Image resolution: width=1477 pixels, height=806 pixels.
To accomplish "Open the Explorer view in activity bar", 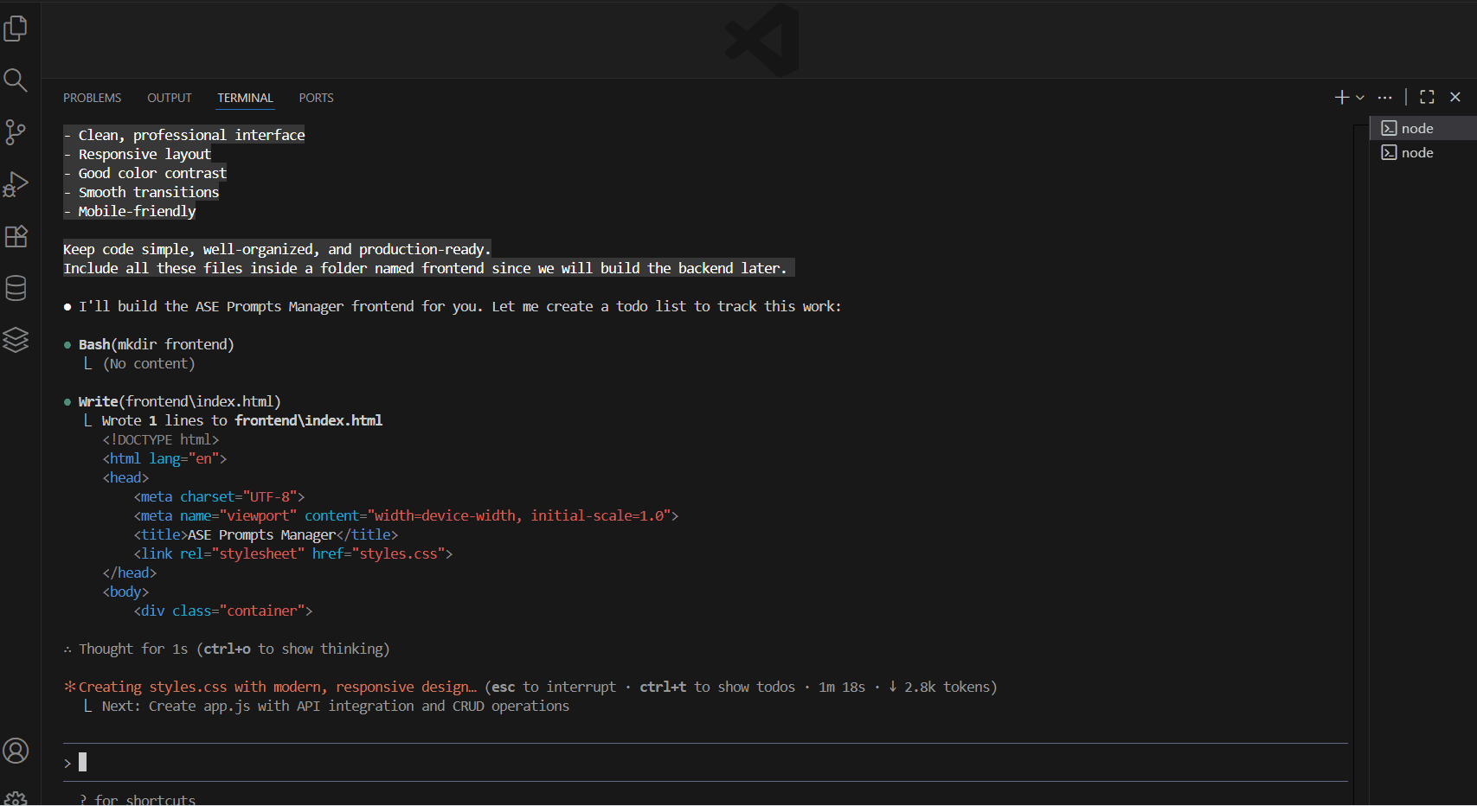I will [x=16, y=29].
